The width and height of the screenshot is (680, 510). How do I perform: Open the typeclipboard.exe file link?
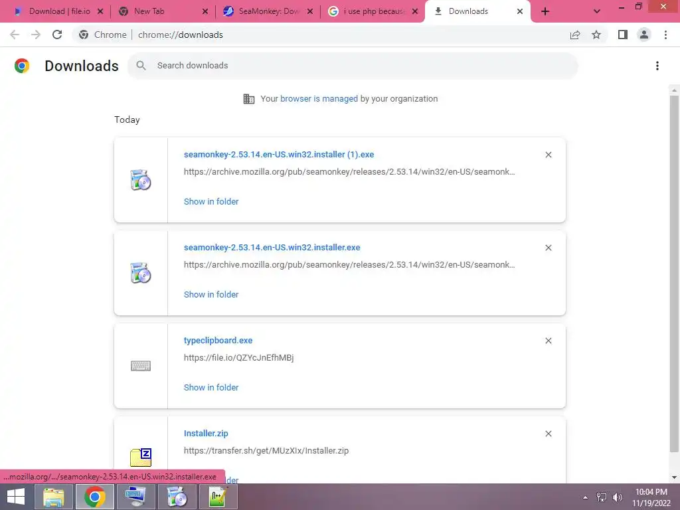pyautogui.click(x=218, y=341)
